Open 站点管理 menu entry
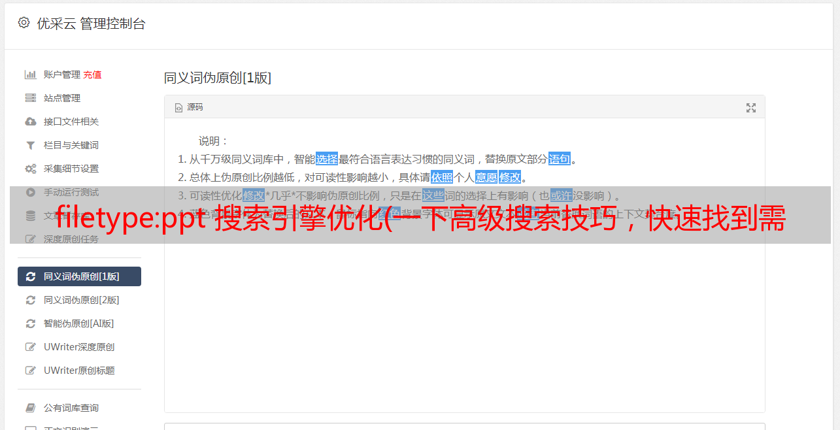The image size is (840, 430). pos(79,98)
